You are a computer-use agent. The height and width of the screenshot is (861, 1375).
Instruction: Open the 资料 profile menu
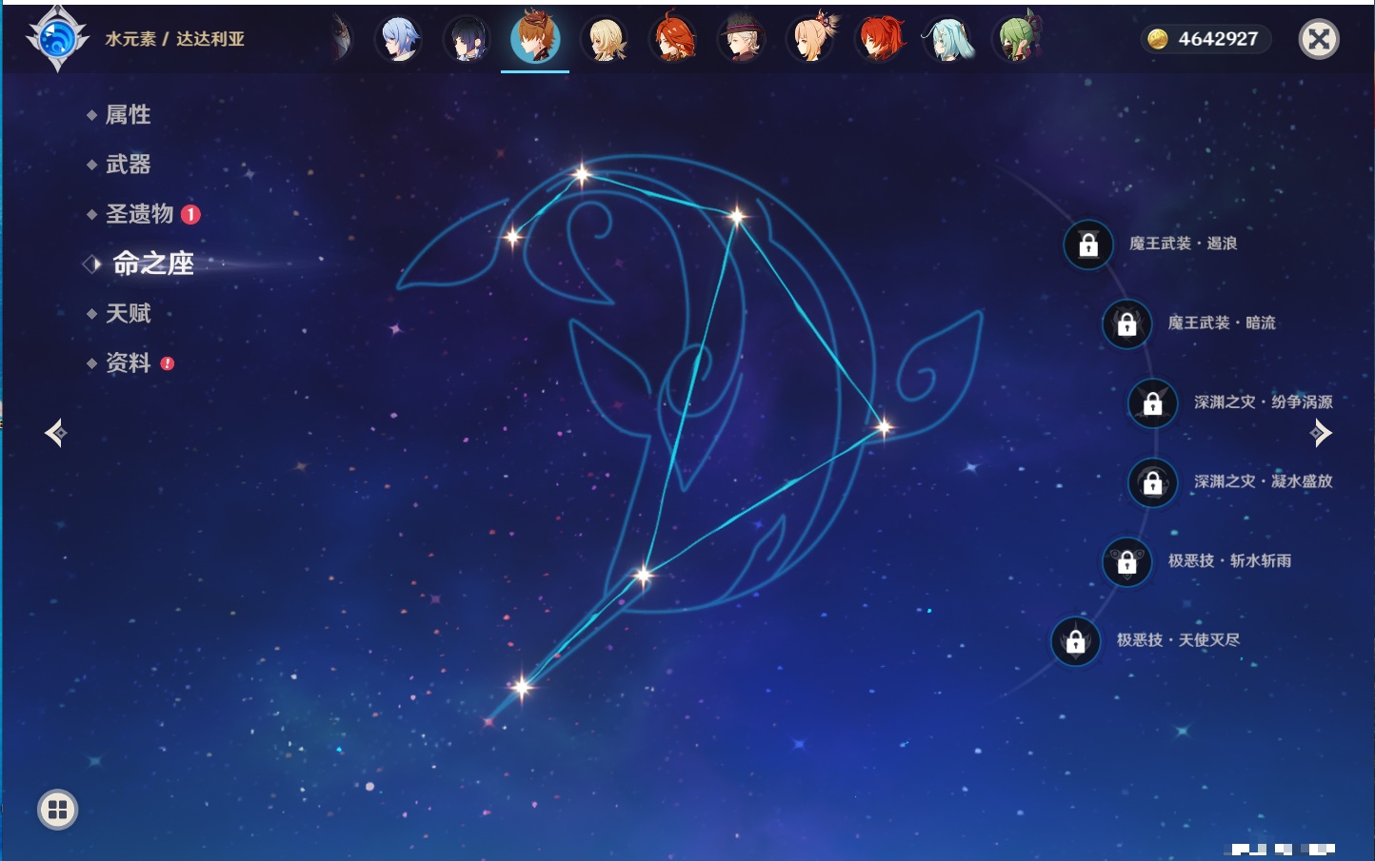pos(128,362)
